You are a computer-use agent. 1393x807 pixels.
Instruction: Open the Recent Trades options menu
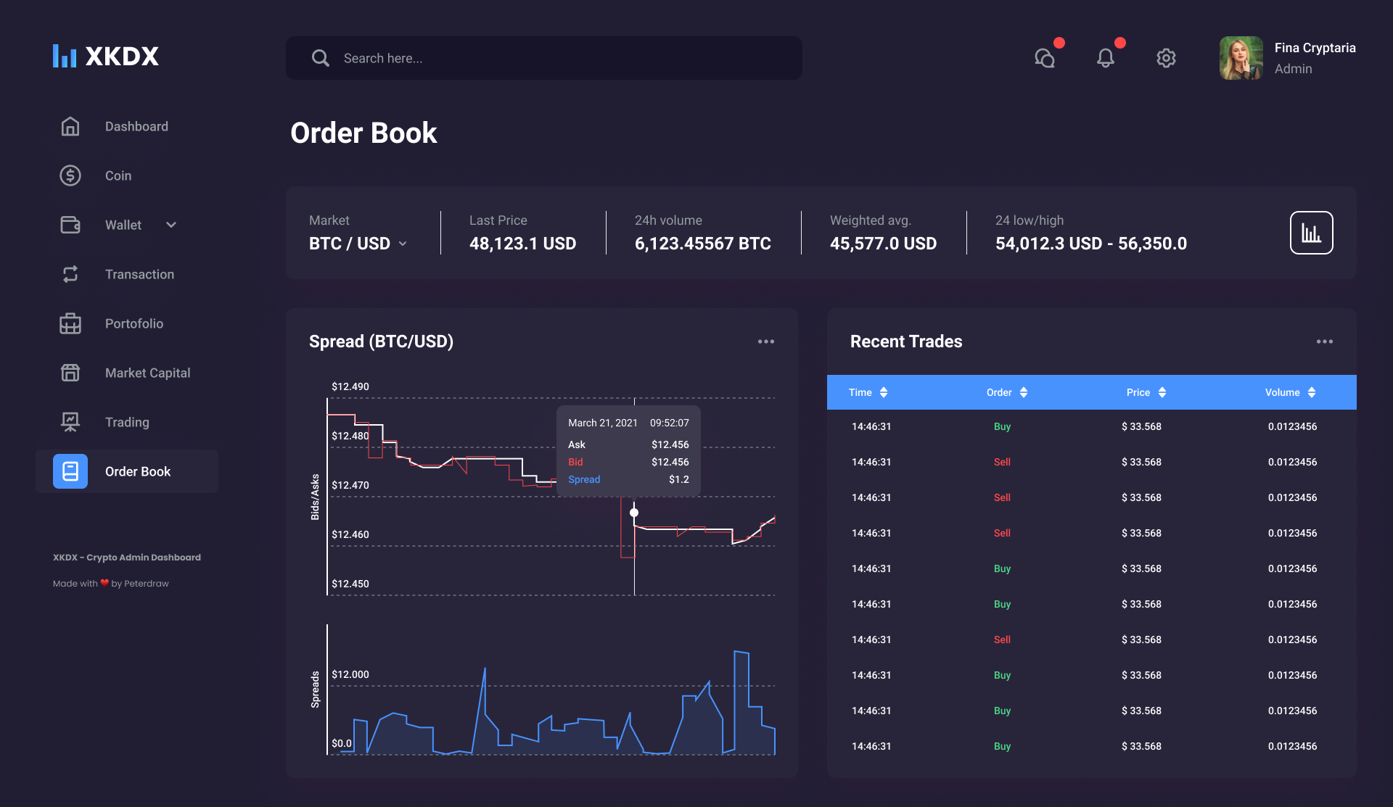(x=1324, y=341)
